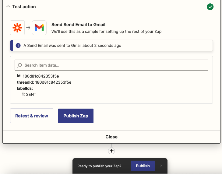Click the green success checkmark icon
This screenshot has width=222, height=174.
click(210, 7)
